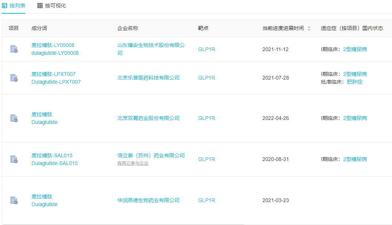This screenshot has height=225, width=392.
Task: Open 北京乐普医药科技有限公司 company link
Action: (148, 78)
